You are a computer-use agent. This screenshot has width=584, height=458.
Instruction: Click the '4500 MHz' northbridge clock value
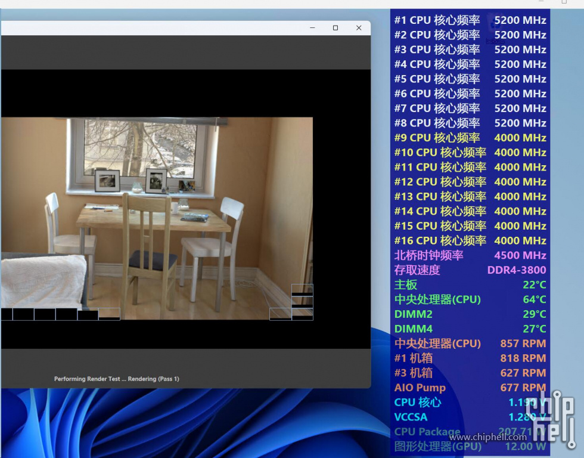pyautogui.click(x=520, y=255)
